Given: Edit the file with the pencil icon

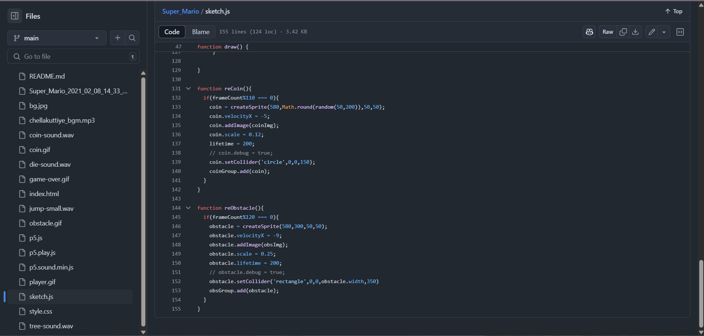Looking at the screenshot, I should coord(652,32).
